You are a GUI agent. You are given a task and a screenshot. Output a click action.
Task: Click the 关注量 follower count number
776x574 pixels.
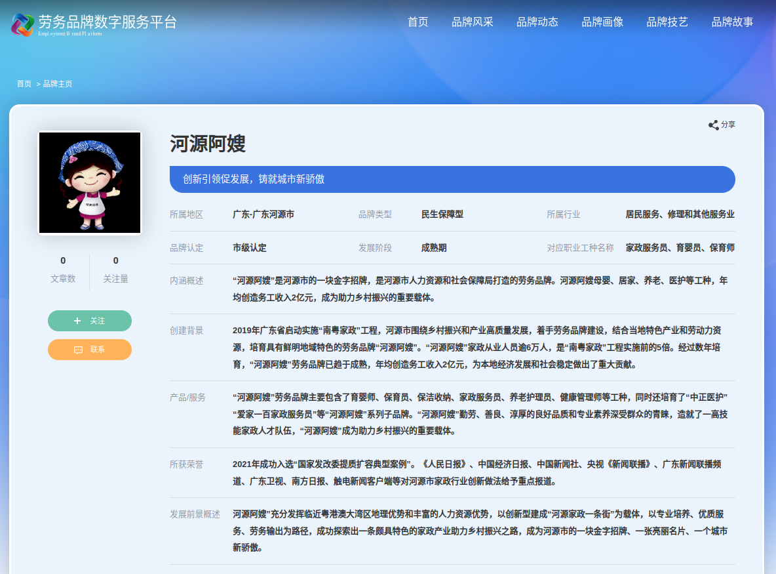click(x=115, y=260)
